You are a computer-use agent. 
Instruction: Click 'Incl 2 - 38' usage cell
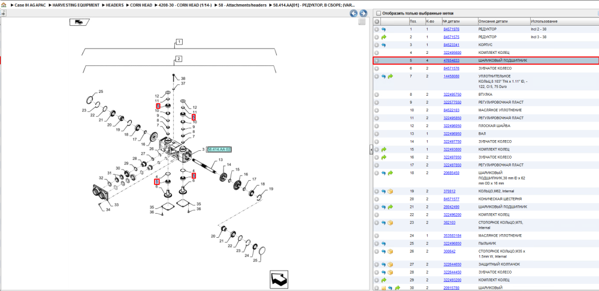point(539,29)
